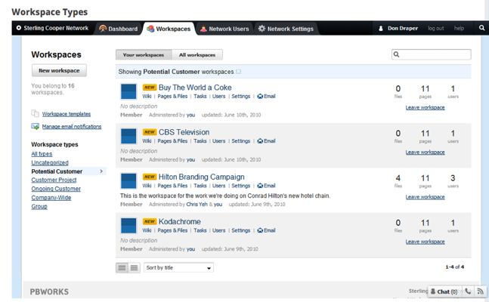Click Email icon link for CBS Television
489x302 pixels.
(266, 141)
